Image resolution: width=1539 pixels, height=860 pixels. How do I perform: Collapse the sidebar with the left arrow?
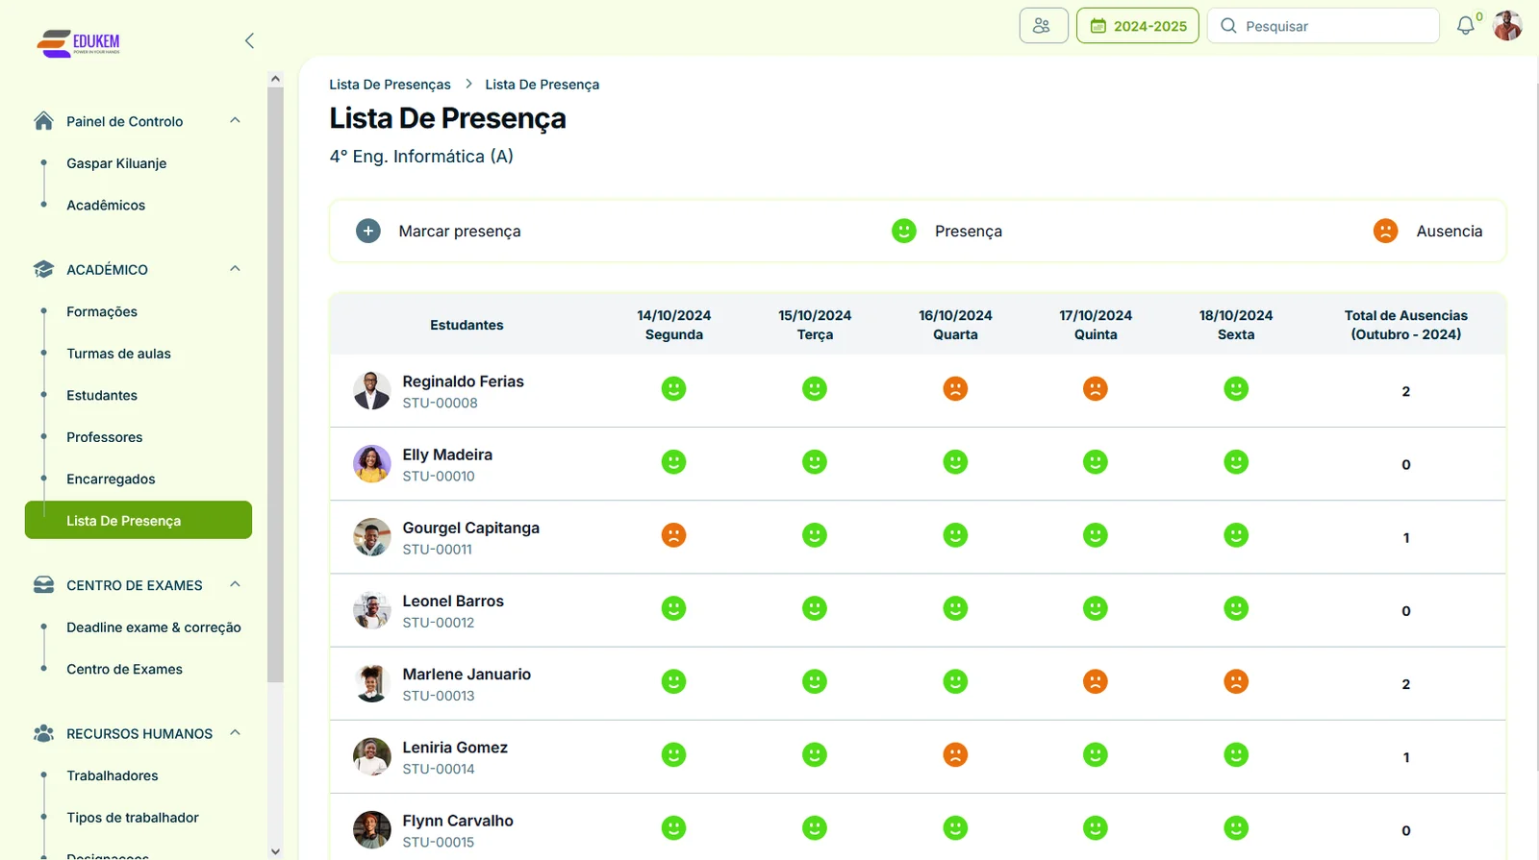tap(249, 40)
